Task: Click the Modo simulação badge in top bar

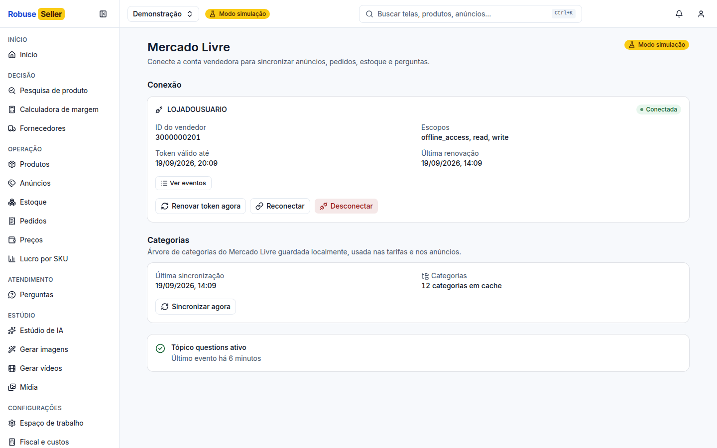Action: [238, 14]
